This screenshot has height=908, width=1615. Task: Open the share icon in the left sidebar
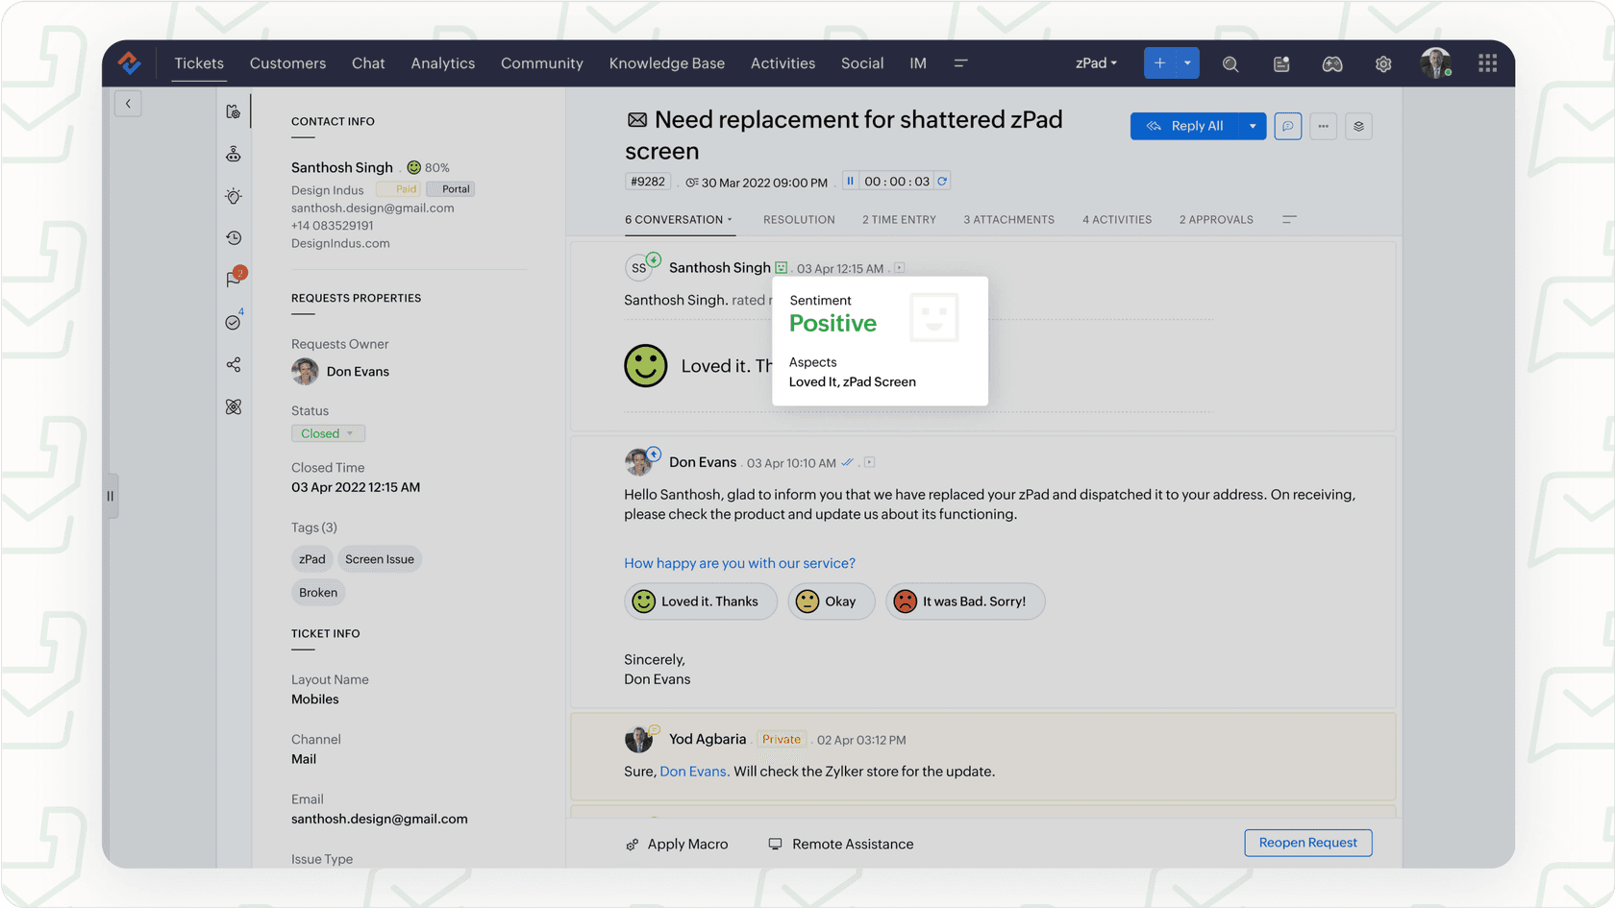[x=233, y=364]
